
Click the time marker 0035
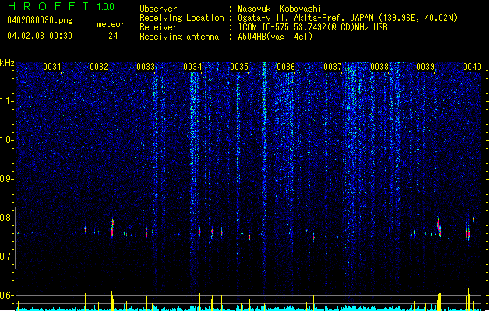point(239,67)
